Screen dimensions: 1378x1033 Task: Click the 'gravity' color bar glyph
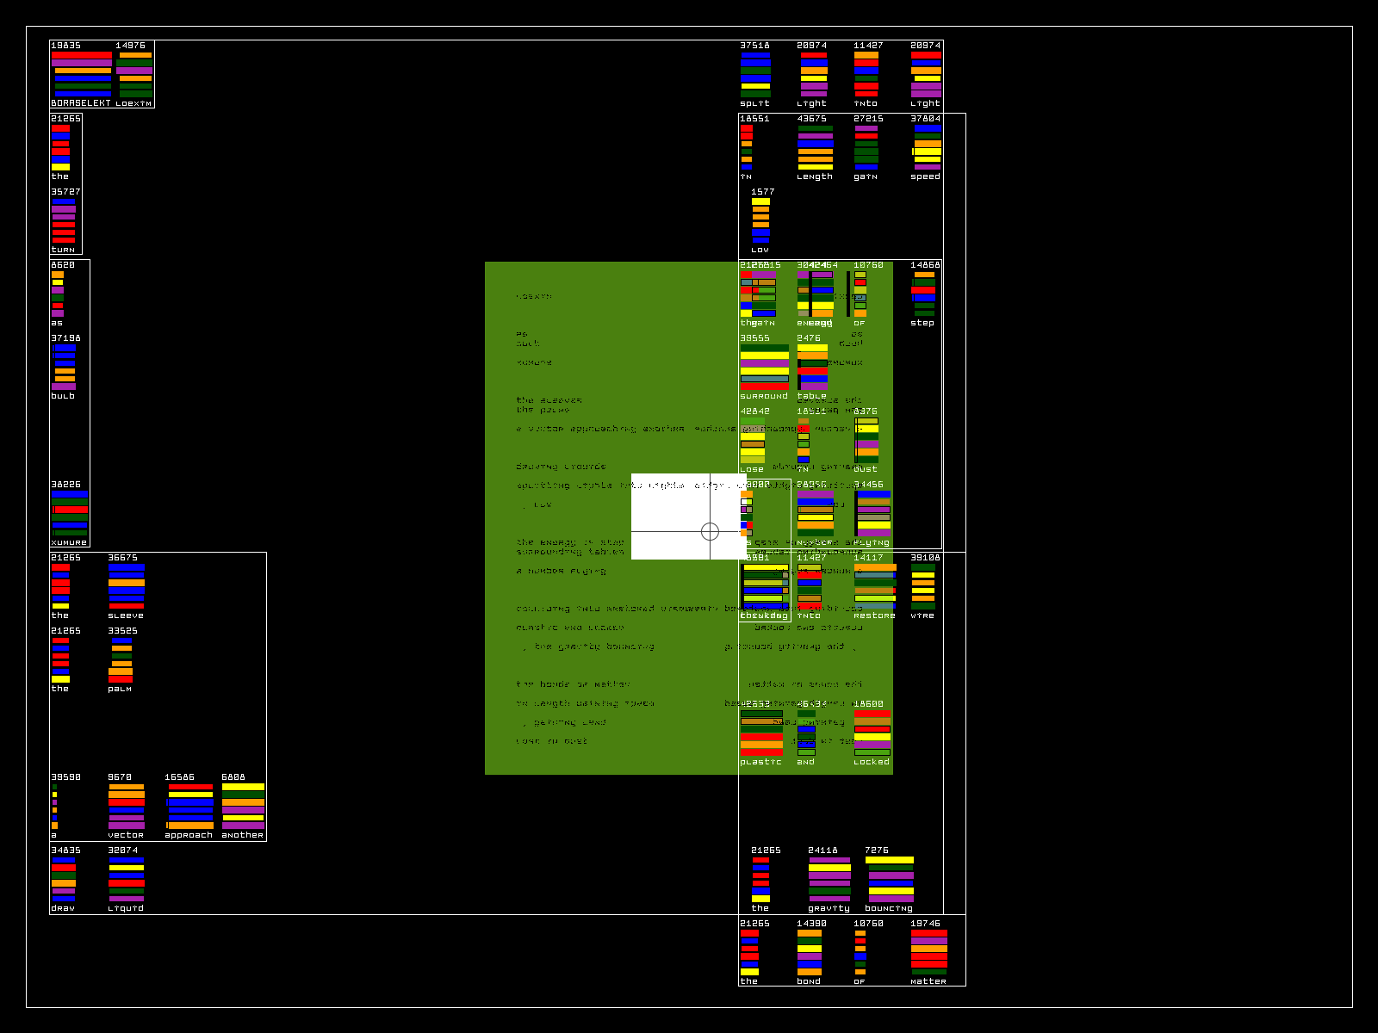coord(829,879)
